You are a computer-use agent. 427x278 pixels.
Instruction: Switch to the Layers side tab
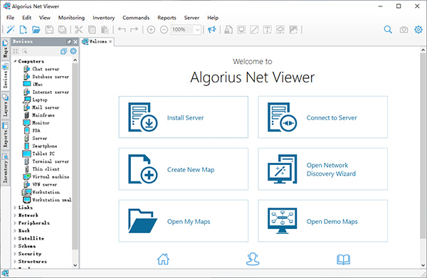tap(5, 105)
